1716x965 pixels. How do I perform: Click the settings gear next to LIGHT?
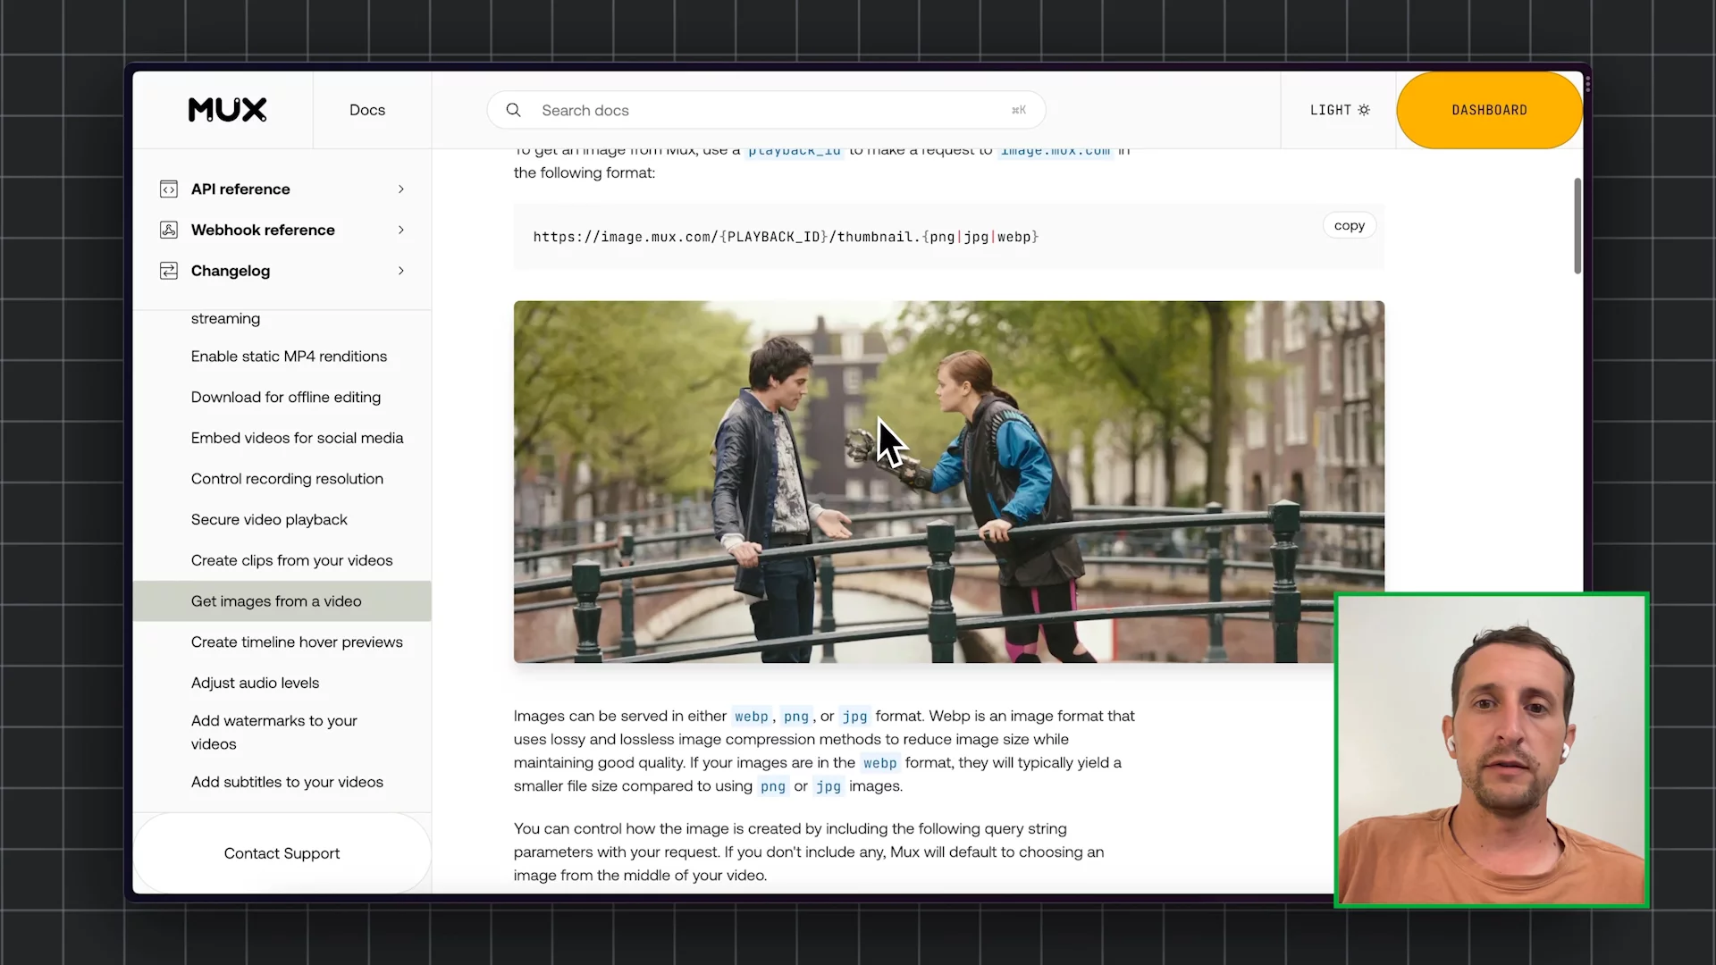coord(1365,108)
